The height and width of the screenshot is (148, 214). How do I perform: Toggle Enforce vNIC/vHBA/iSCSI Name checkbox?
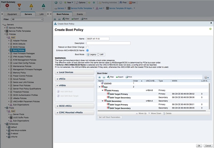pyautogui.click(x=87, y=50)
